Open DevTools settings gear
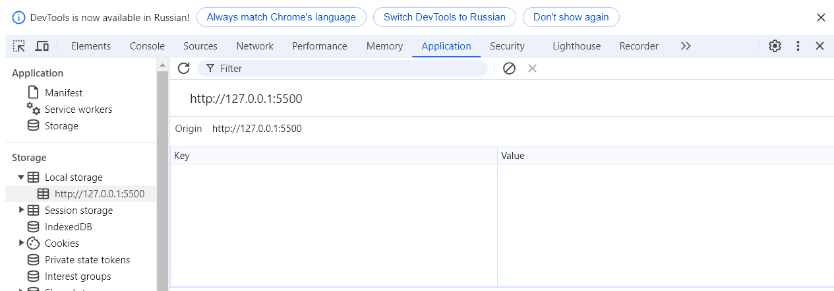The image size is (834, 291). point(775,46)
